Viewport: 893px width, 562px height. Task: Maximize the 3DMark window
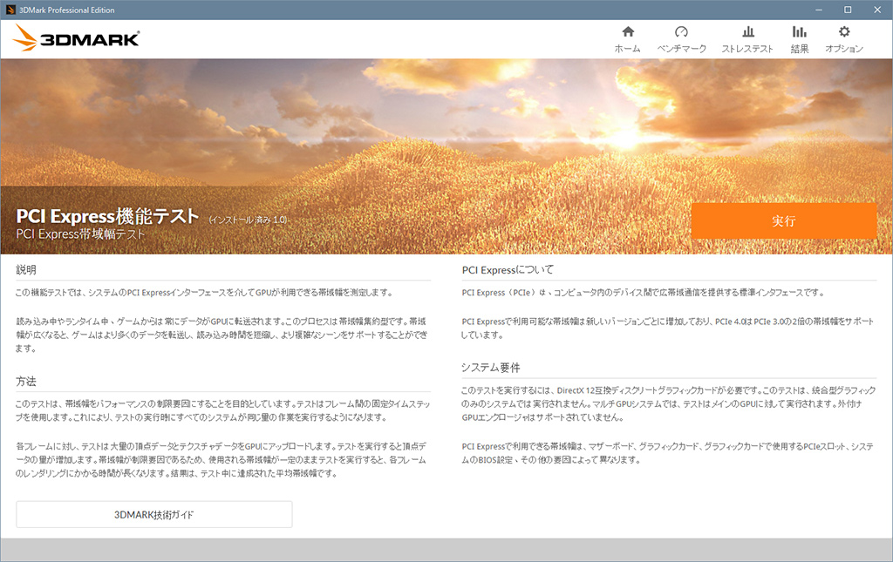[847, 10]
